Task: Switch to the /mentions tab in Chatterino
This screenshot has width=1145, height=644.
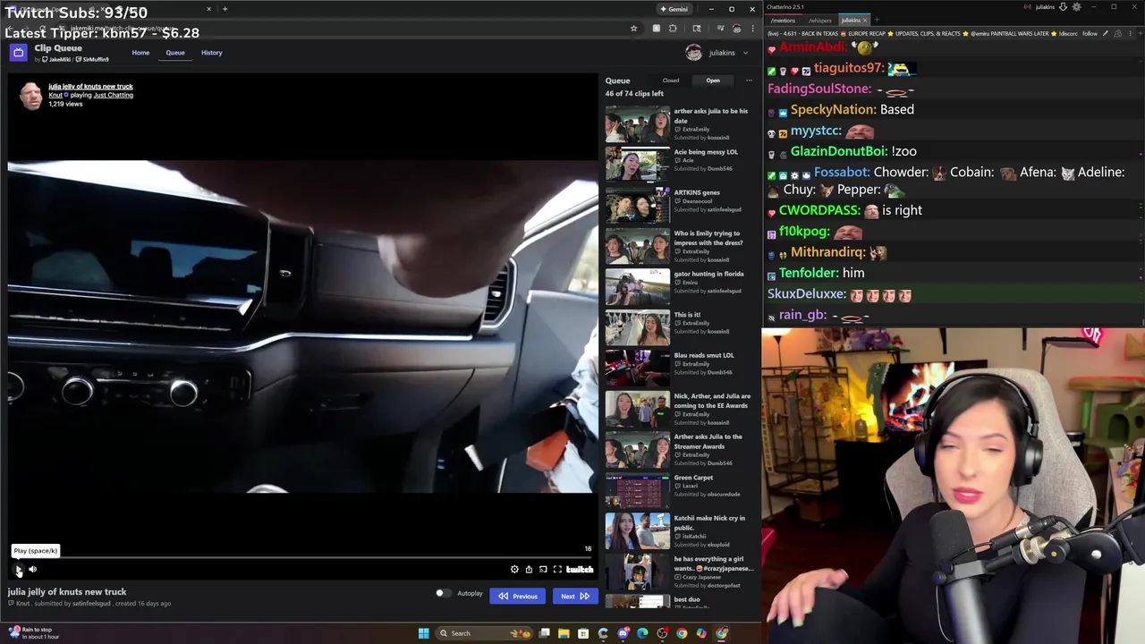Action: 783,20
